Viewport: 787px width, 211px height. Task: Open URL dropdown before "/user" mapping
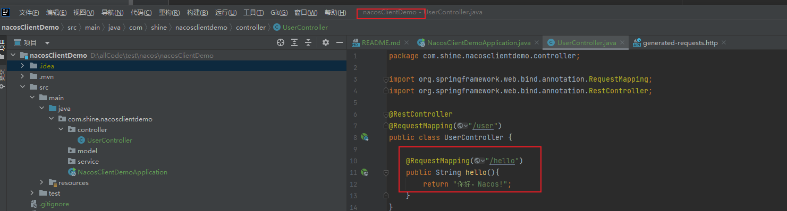coord(463,126)
